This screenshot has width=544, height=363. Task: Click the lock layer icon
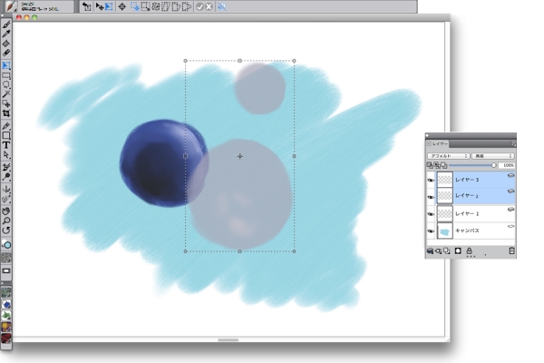(470, 250)
